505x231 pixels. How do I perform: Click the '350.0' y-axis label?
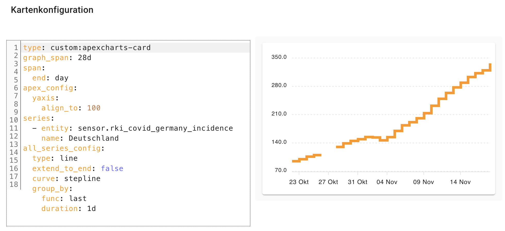[279, 57]
